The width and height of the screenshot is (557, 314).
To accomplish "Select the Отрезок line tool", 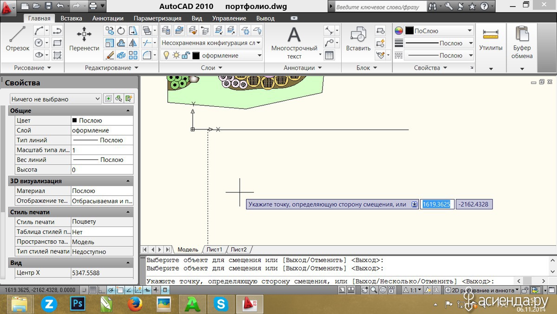I will (18, 39).
